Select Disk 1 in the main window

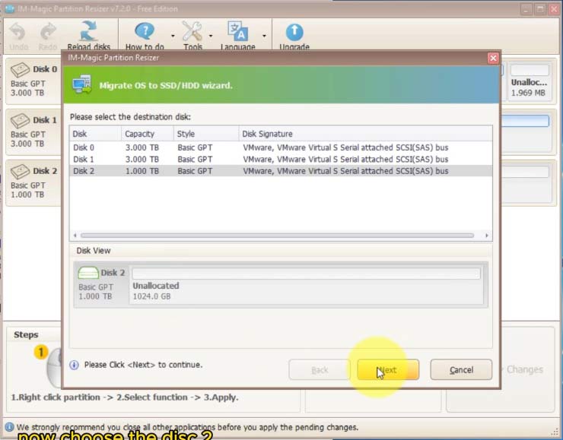(x=33, y=132)
